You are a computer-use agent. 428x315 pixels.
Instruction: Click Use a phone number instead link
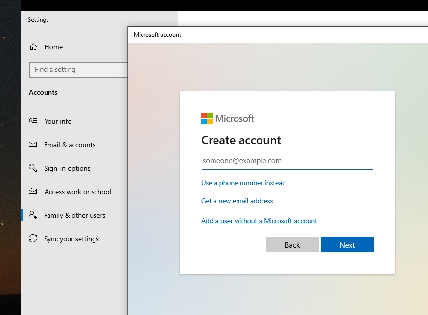click(x=243, y=183)
